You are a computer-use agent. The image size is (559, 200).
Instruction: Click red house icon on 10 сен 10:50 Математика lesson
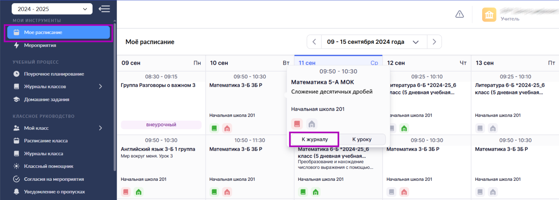(x=227, y=192)
